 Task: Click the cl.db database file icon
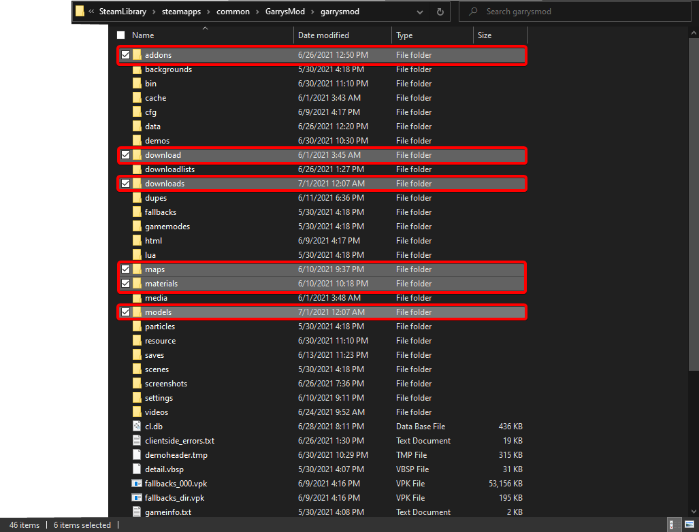pyautogui.click(x=137, y=426)
